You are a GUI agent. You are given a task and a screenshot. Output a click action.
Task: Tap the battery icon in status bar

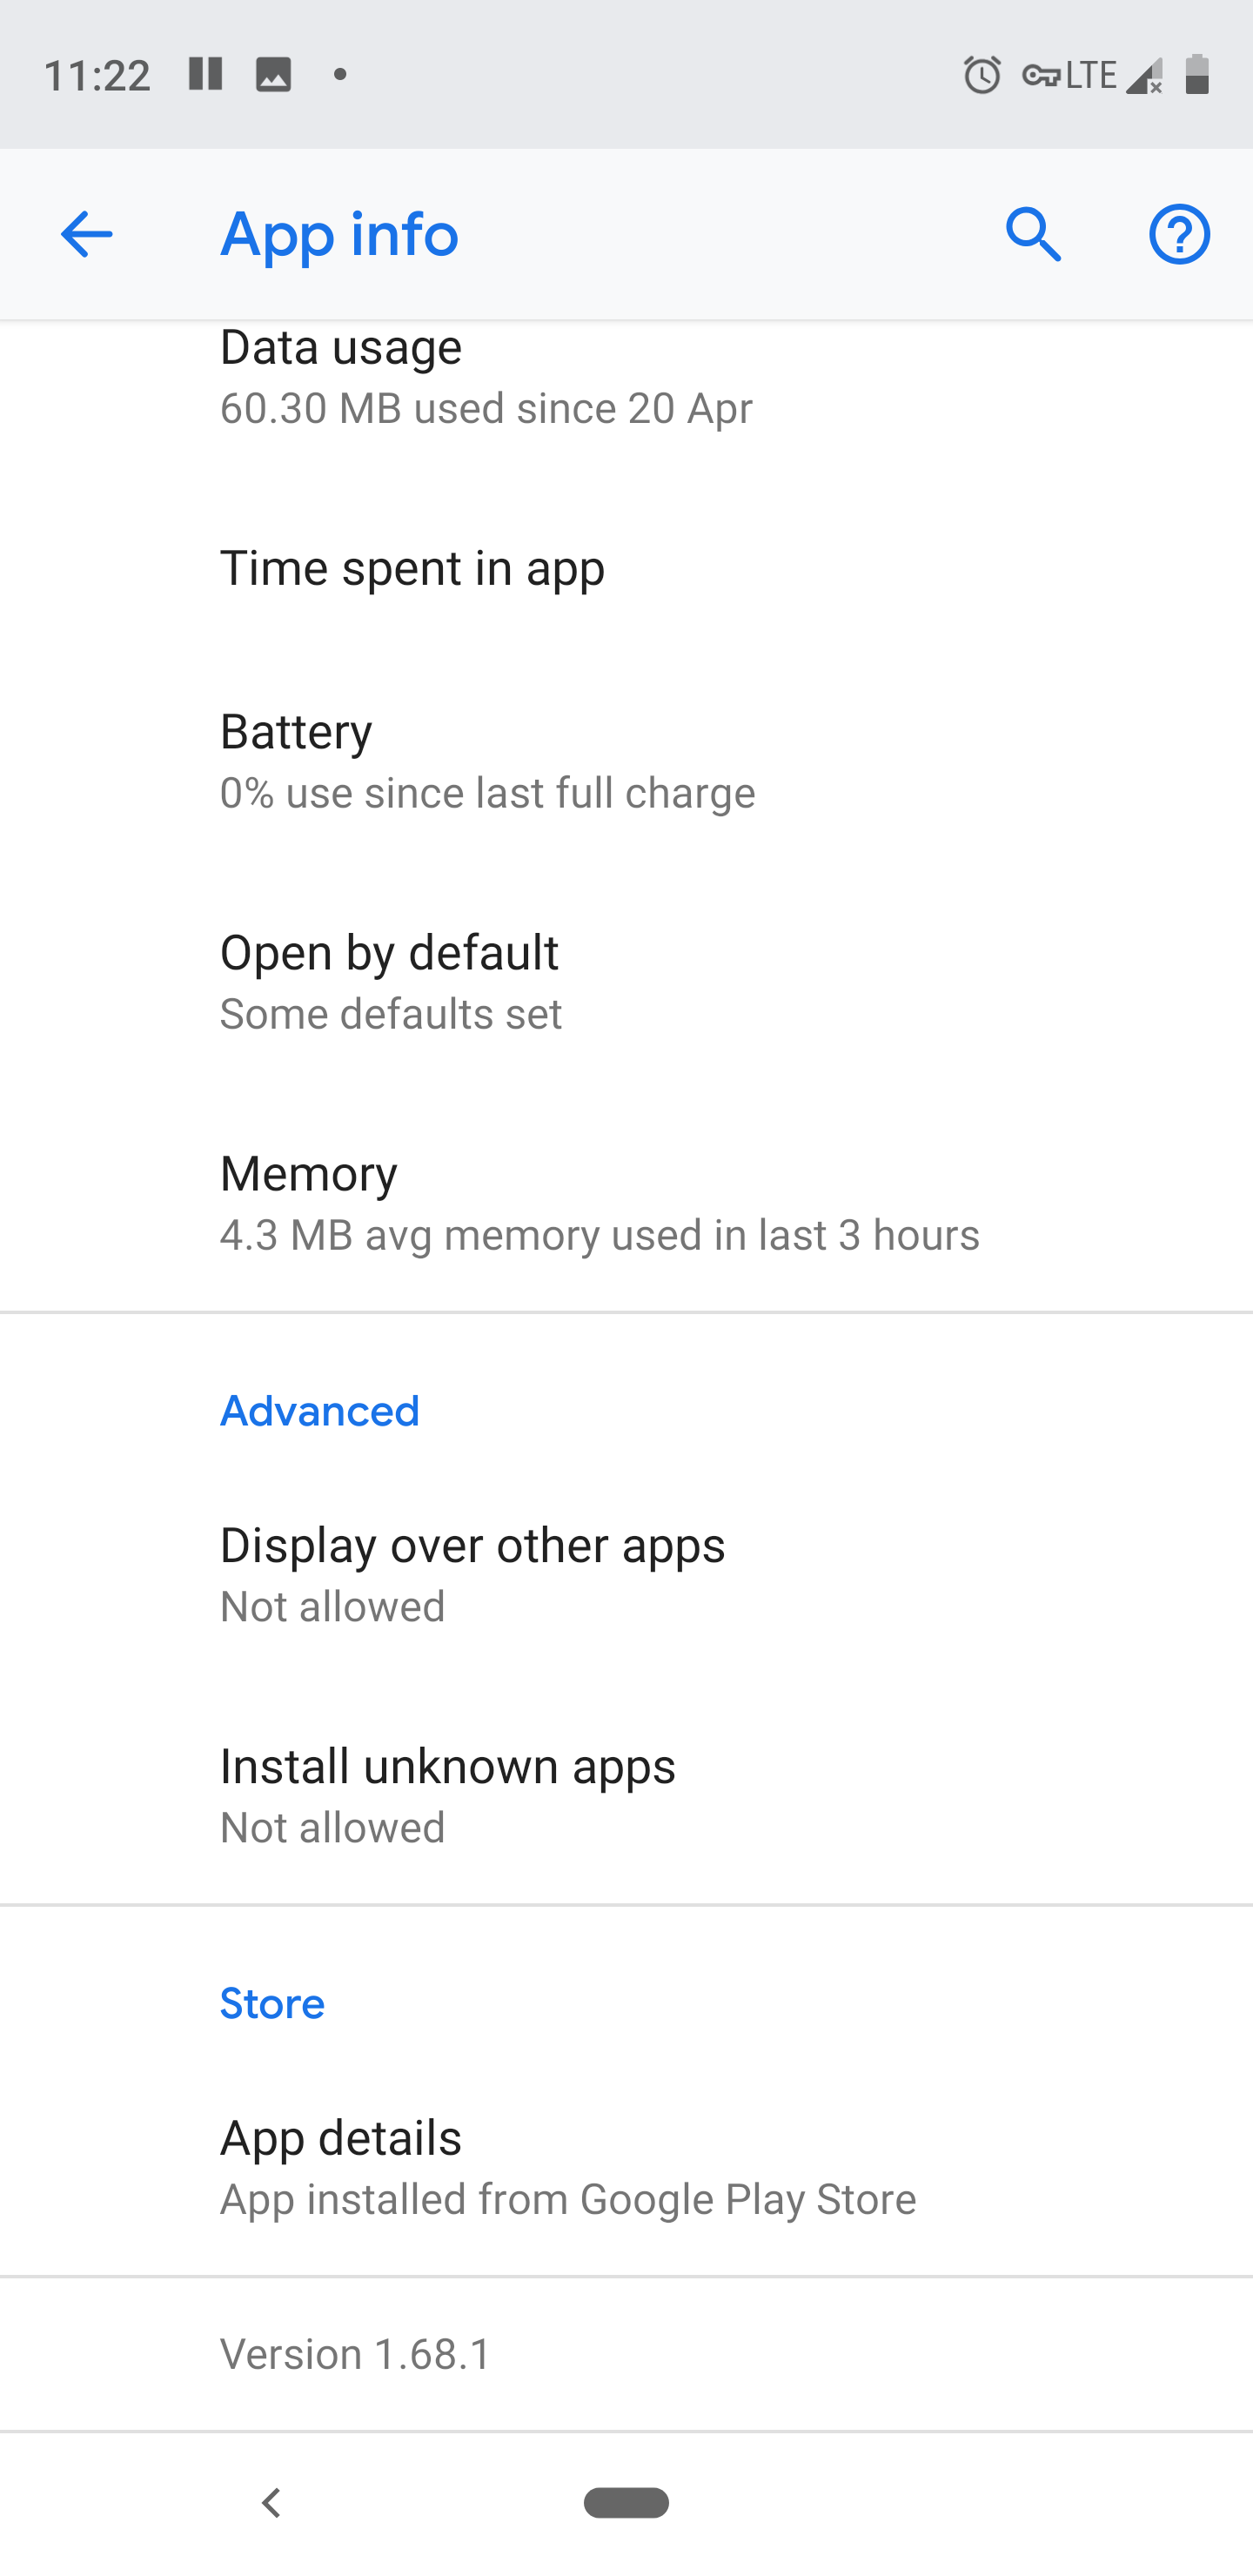1197,75
